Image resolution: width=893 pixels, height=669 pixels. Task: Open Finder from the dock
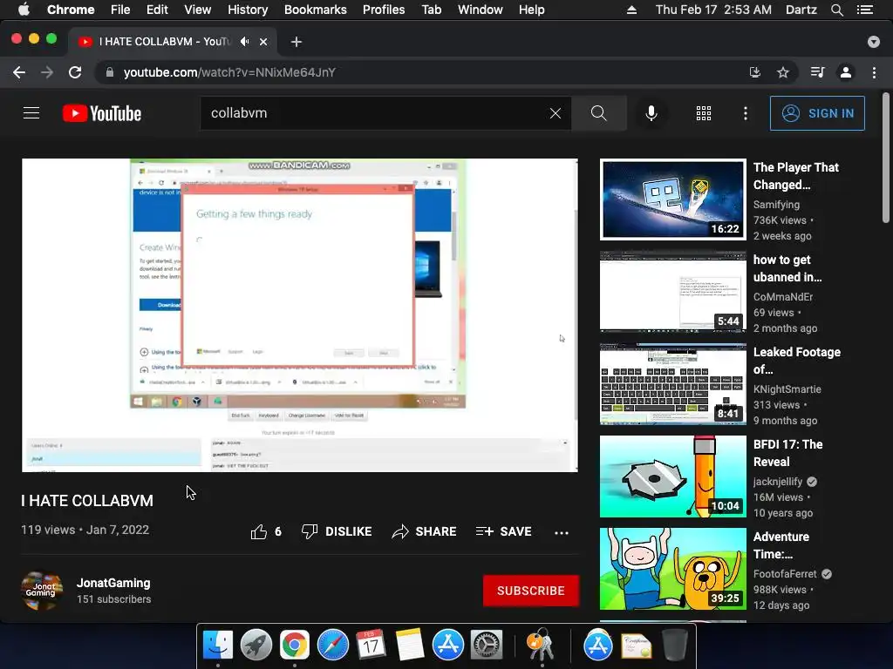[x=218, y=645]
